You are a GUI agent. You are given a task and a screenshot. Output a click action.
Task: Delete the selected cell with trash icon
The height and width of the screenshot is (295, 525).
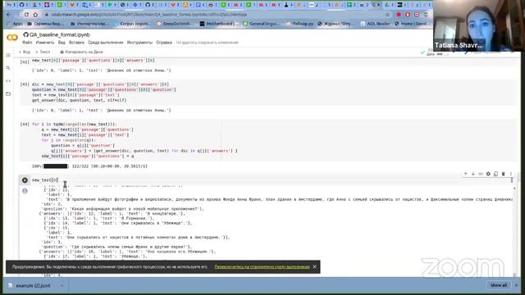(x=503, y=174)
